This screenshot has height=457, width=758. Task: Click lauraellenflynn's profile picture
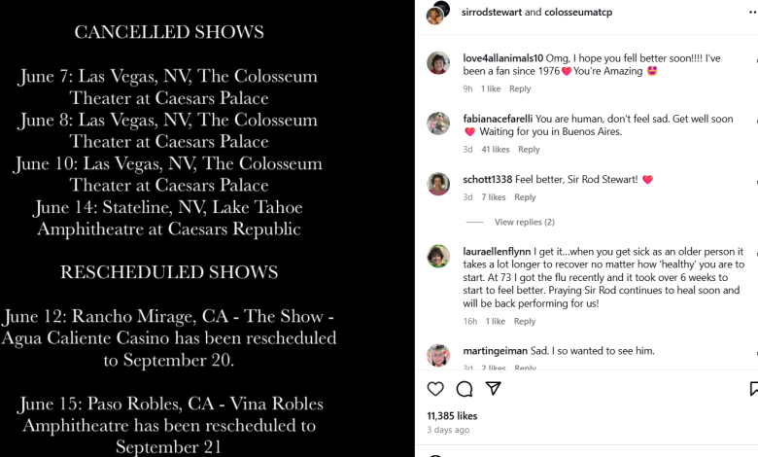tap(438, 256)
